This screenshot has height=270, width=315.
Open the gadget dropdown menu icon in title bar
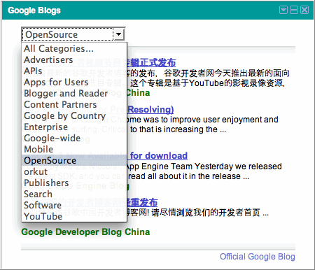click(x=283, y=10)
